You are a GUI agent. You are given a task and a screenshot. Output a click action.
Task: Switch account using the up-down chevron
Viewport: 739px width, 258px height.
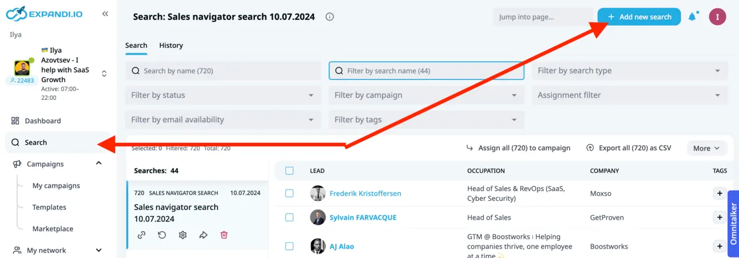pyautogui.click(x=104, y=74)
